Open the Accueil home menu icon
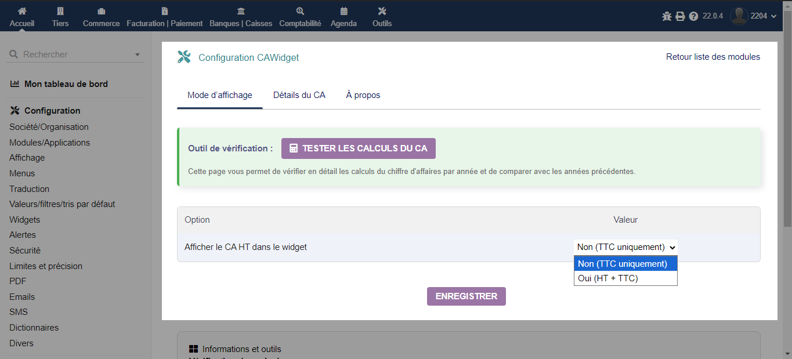This screenshot has width=792, height=359. (x=22, y=11)
